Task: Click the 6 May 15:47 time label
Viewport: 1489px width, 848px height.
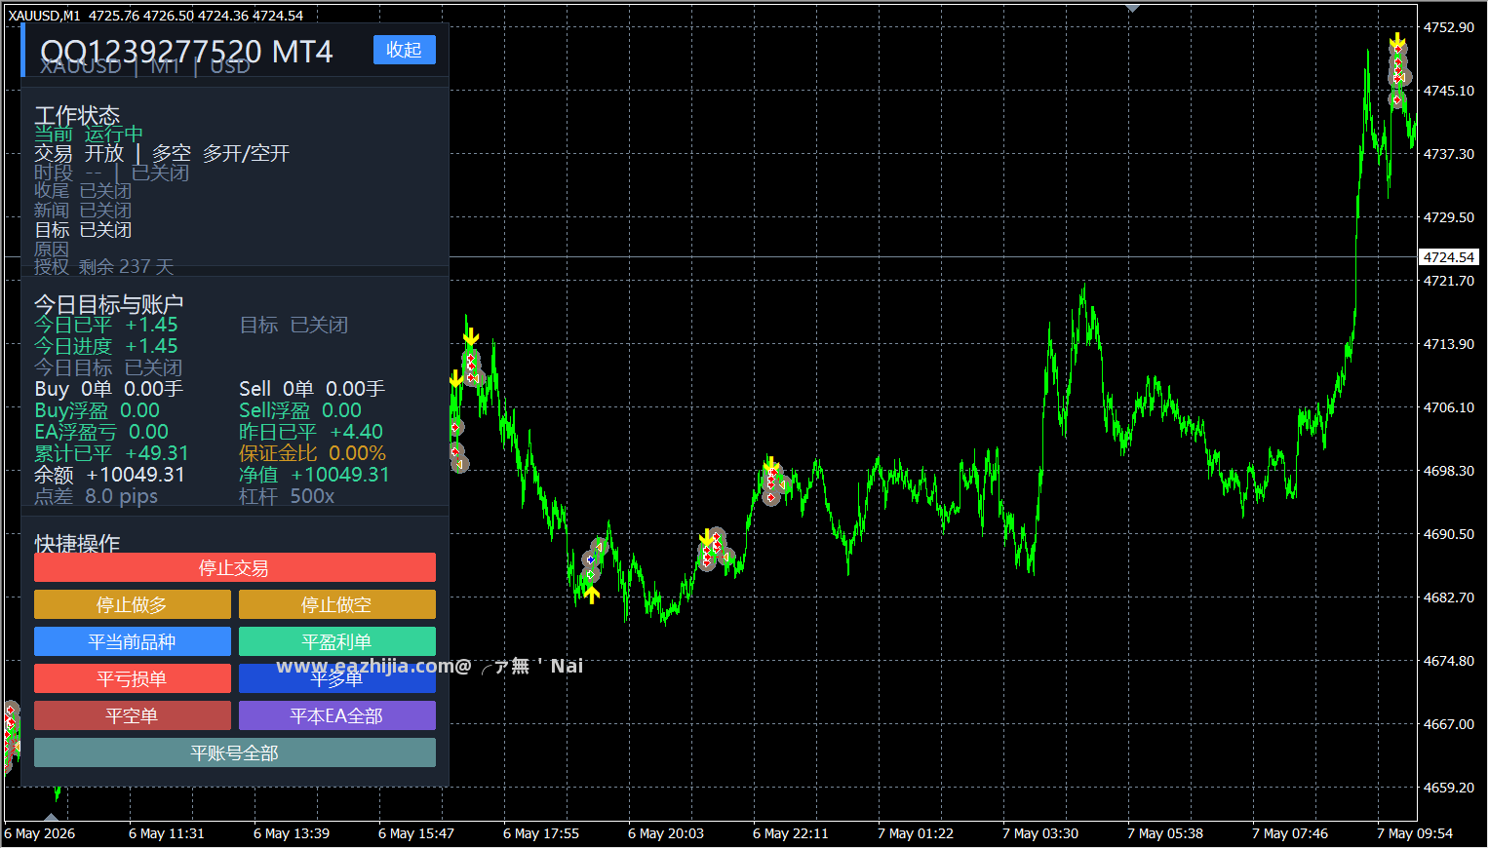Action: 416,833
